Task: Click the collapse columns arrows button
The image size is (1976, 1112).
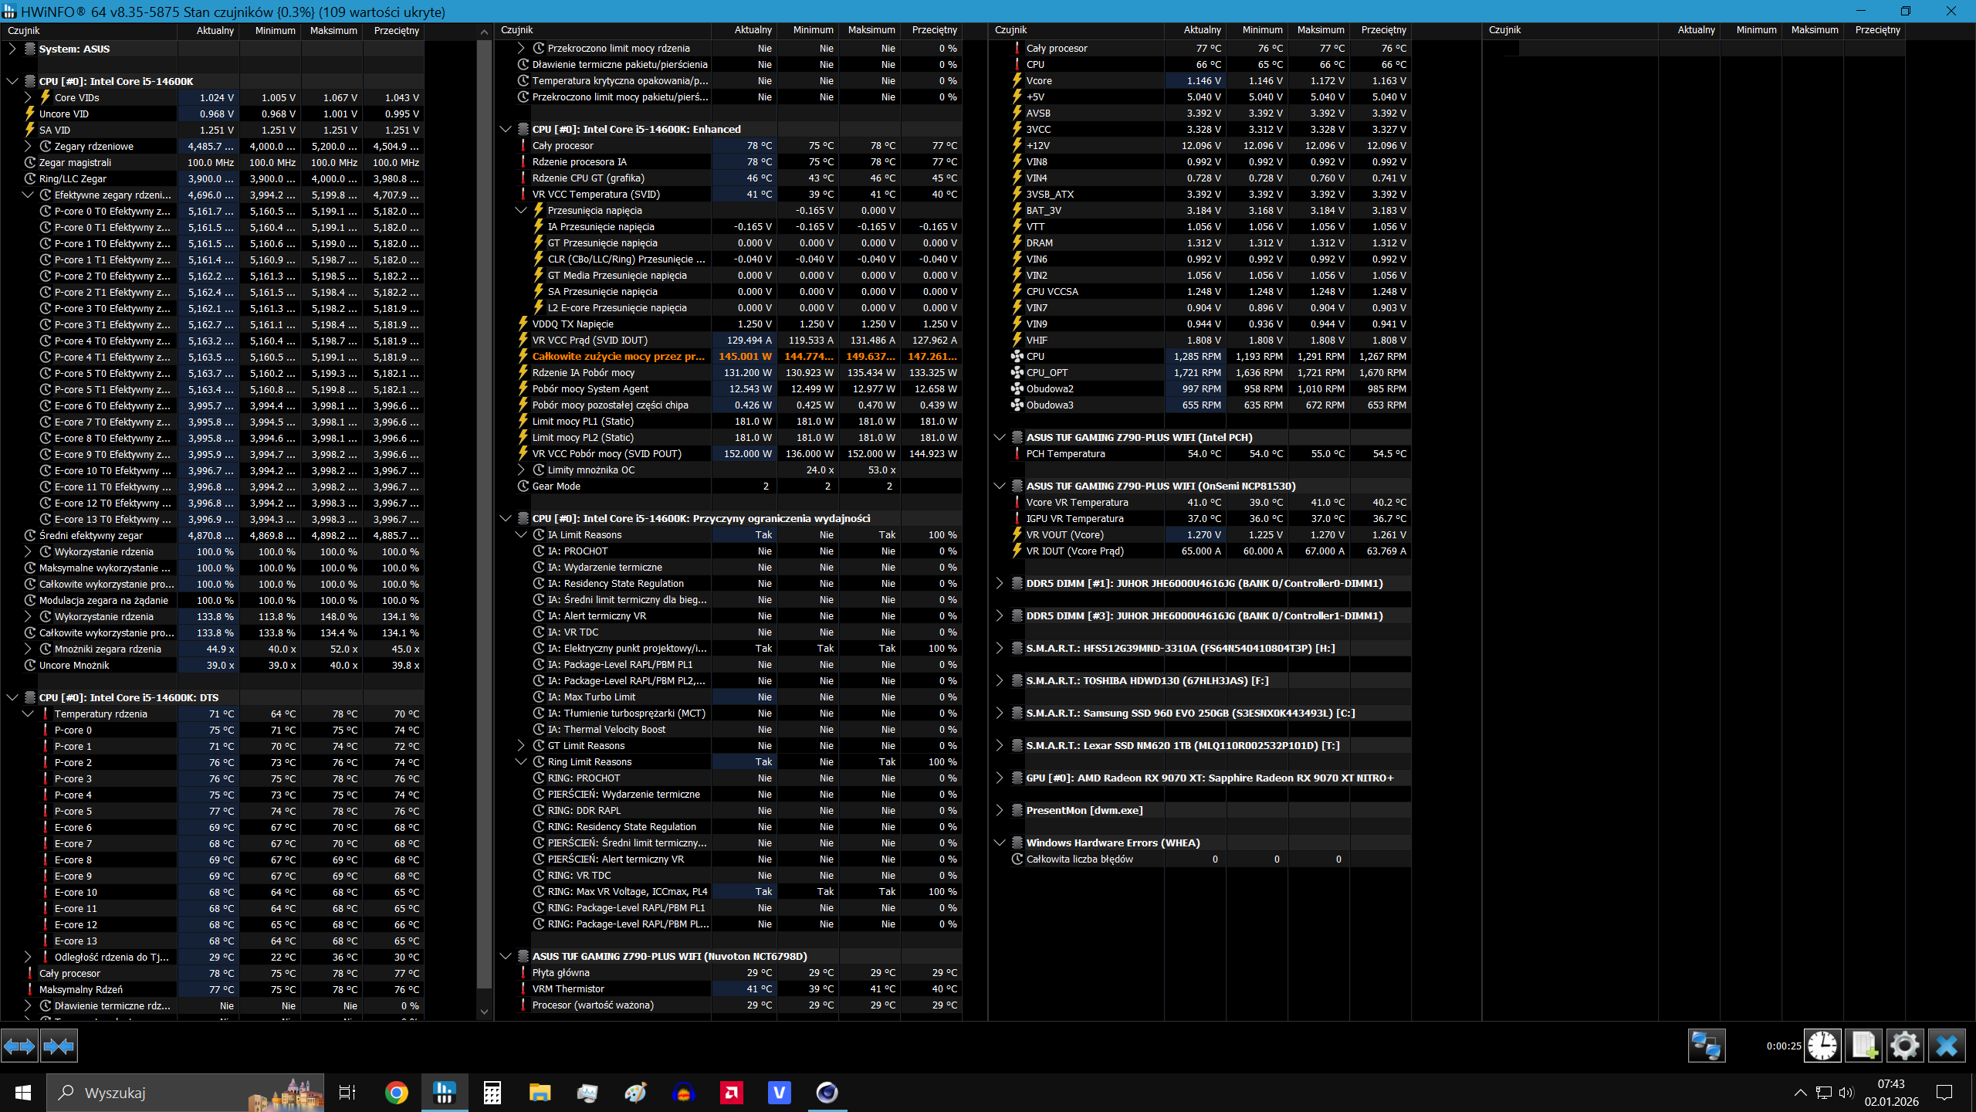Action: tap(59, 1046)
